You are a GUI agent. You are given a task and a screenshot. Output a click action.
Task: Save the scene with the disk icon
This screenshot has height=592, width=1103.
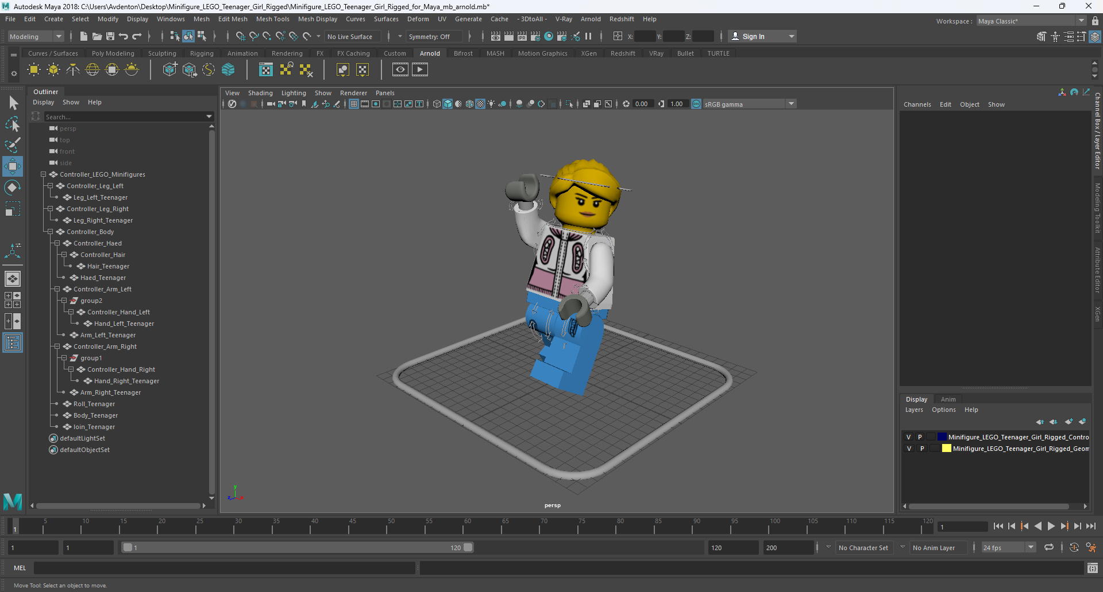click(110, 36)
